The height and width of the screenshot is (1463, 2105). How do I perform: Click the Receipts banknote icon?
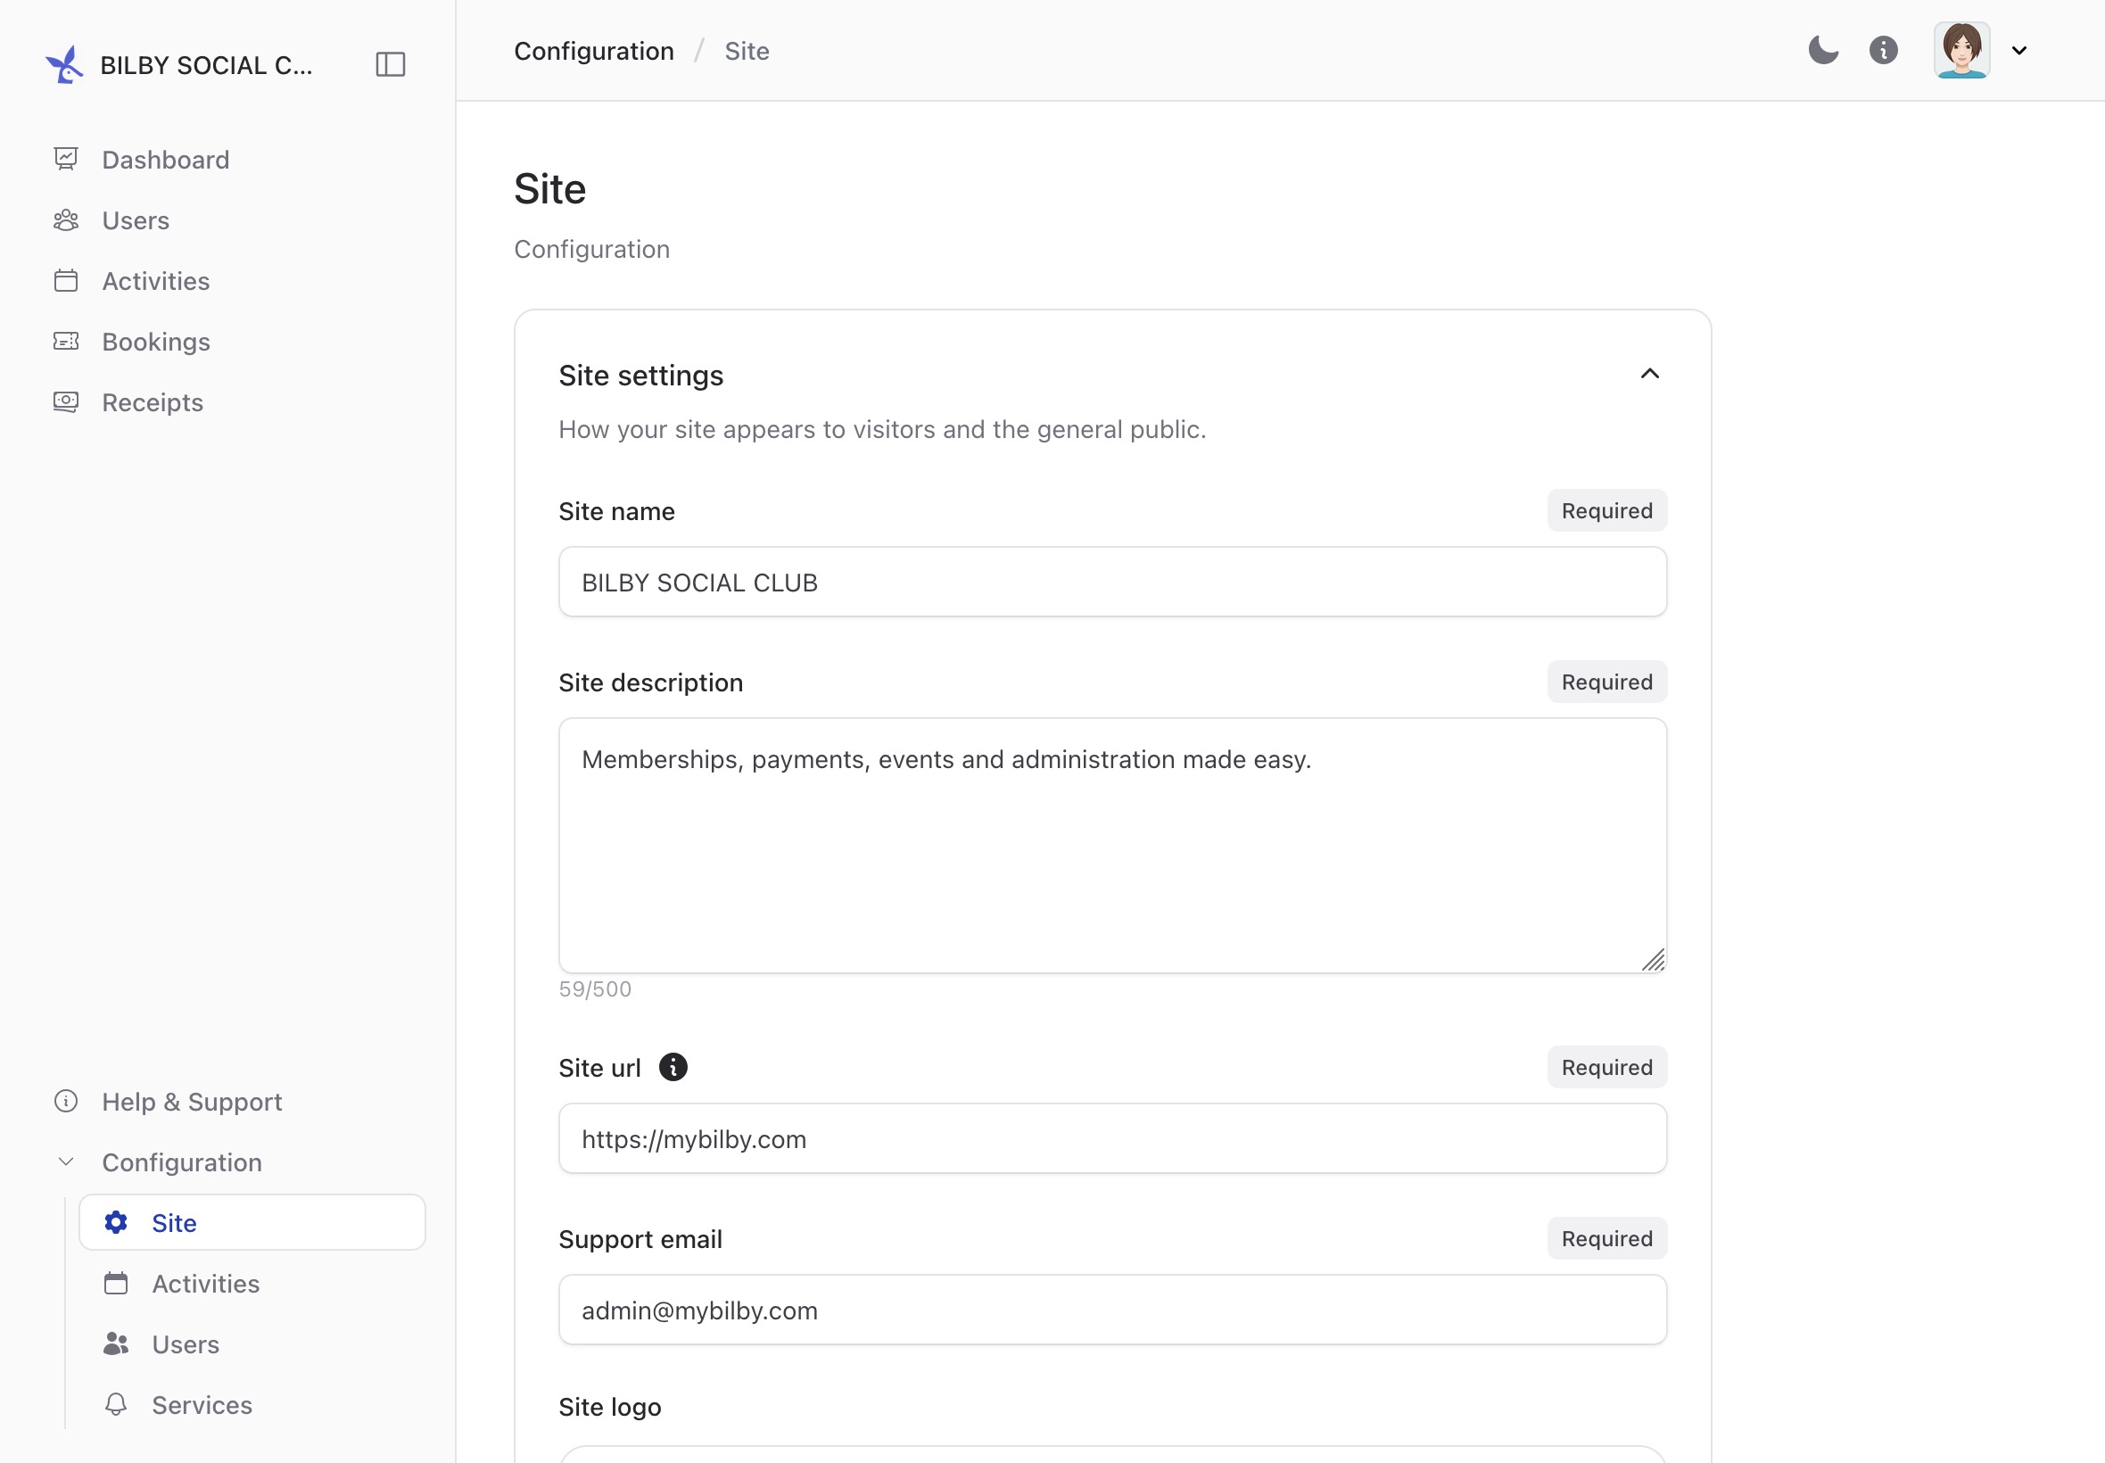click(x=66, y=401)
